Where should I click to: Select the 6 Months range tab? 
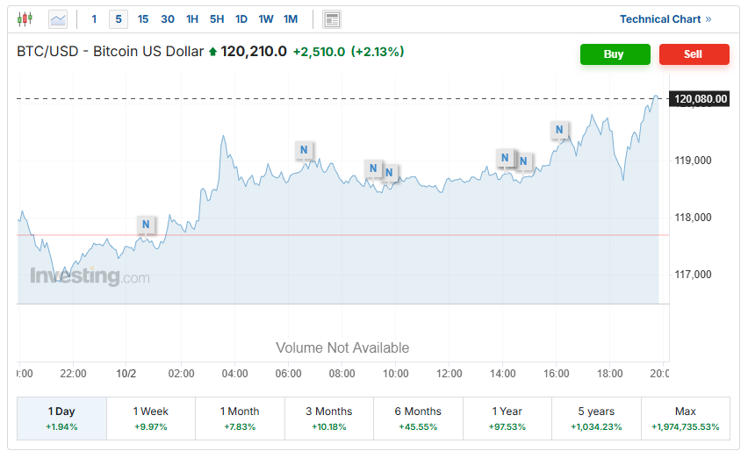pos(418,419)
